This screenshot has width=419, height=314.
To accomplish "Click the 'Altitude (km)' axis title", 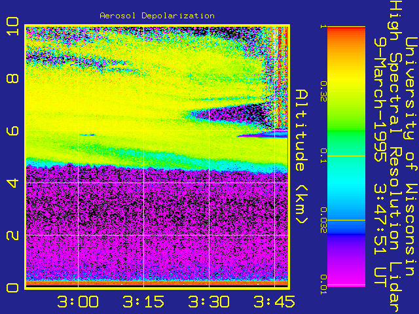I will pyautogui.click(x=302, y=157).
